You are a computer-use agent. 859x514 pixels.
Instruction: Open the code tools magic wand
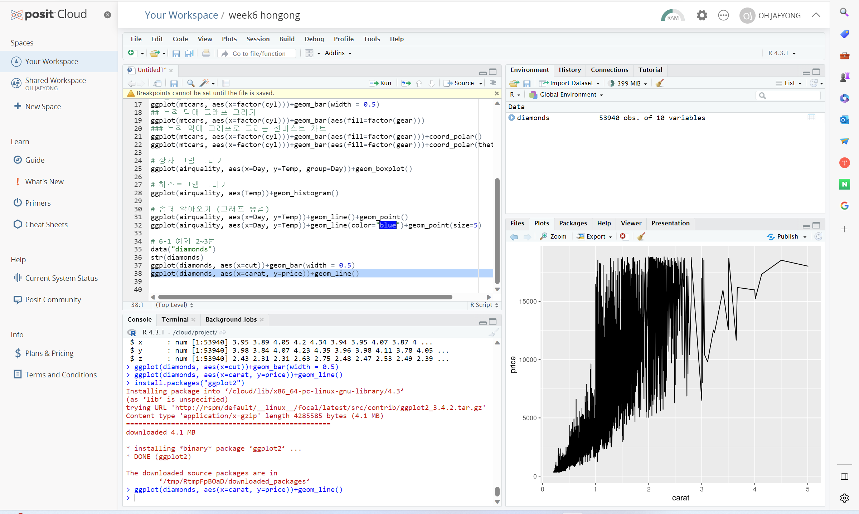point(204,83)
